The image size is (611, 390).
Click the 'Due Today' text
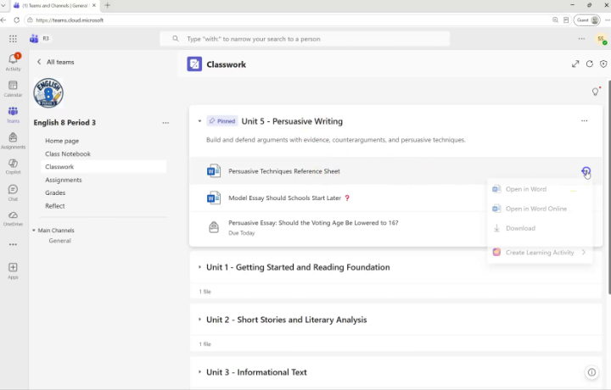[242, 233]
